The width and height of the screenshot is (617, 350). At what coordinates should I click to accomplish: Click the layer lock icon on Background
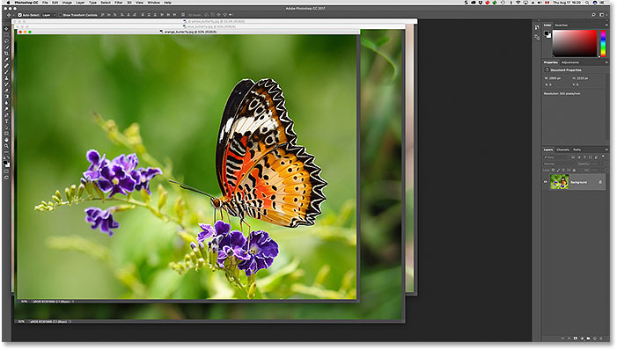pos(600,182)
